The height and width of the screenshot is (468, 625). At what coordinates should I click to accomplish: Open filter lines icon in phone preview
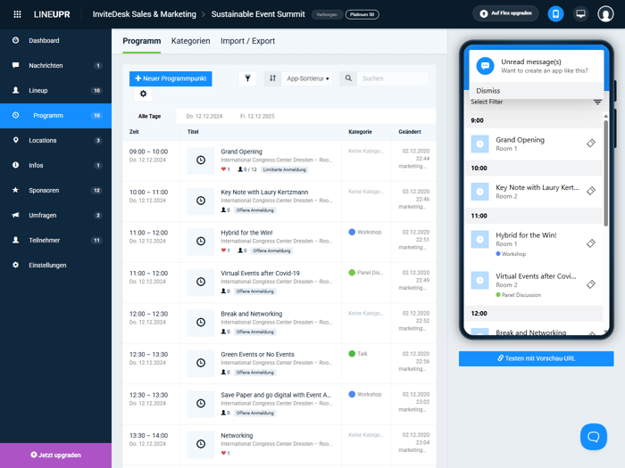[x=597, y=102]
